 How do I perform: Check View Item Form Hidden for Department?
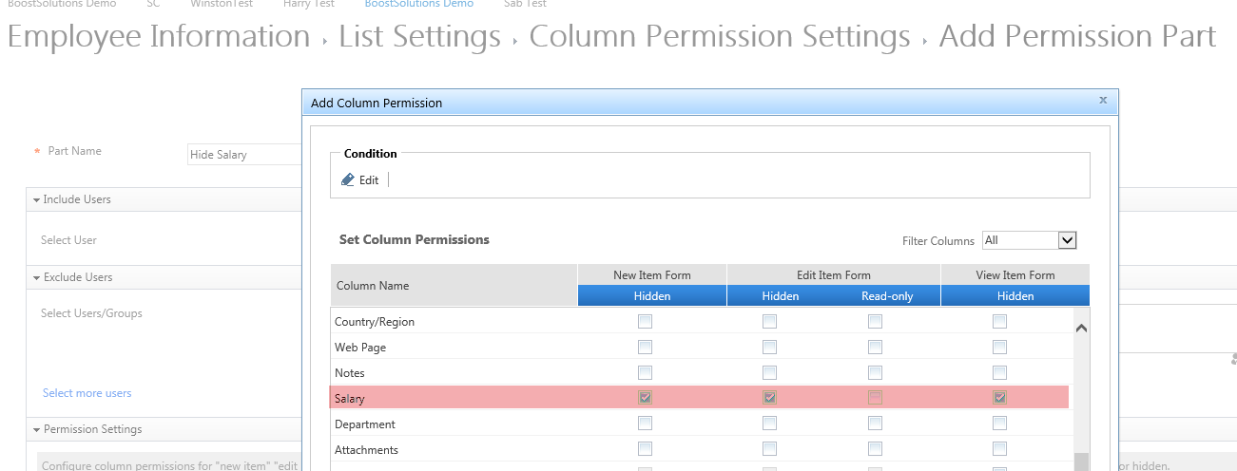pyautogui.click(x=999, y=424)
